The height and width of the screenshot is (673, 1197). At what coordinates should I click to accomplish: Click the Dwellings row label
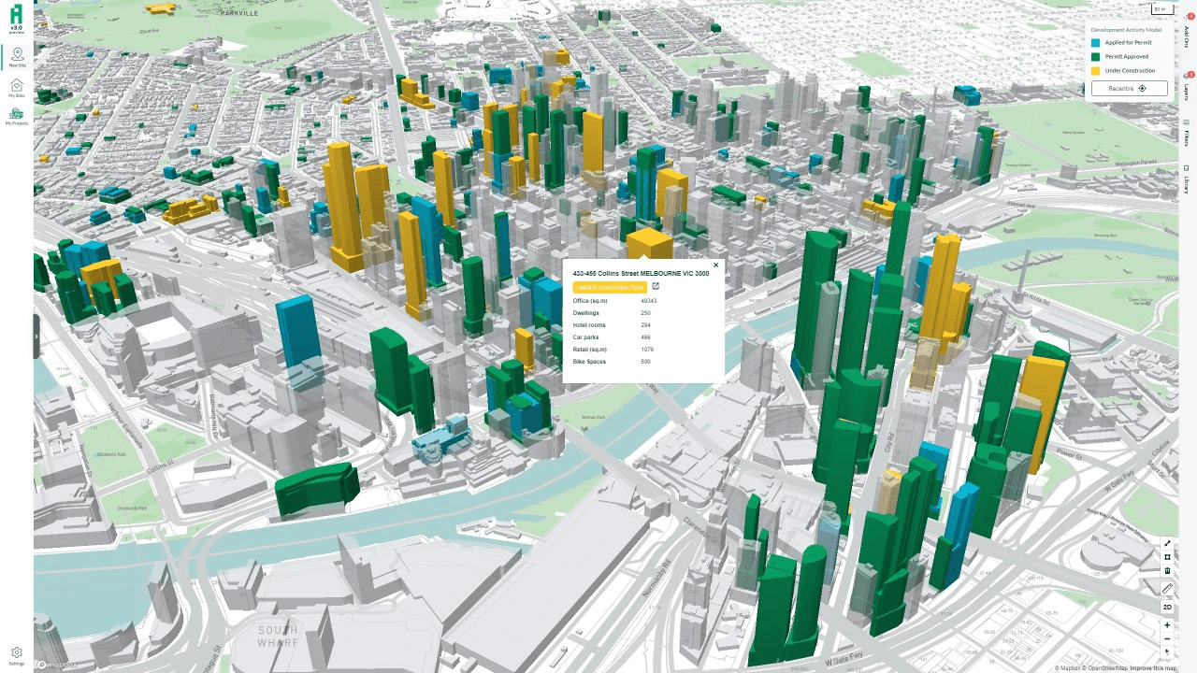(586, 313)
